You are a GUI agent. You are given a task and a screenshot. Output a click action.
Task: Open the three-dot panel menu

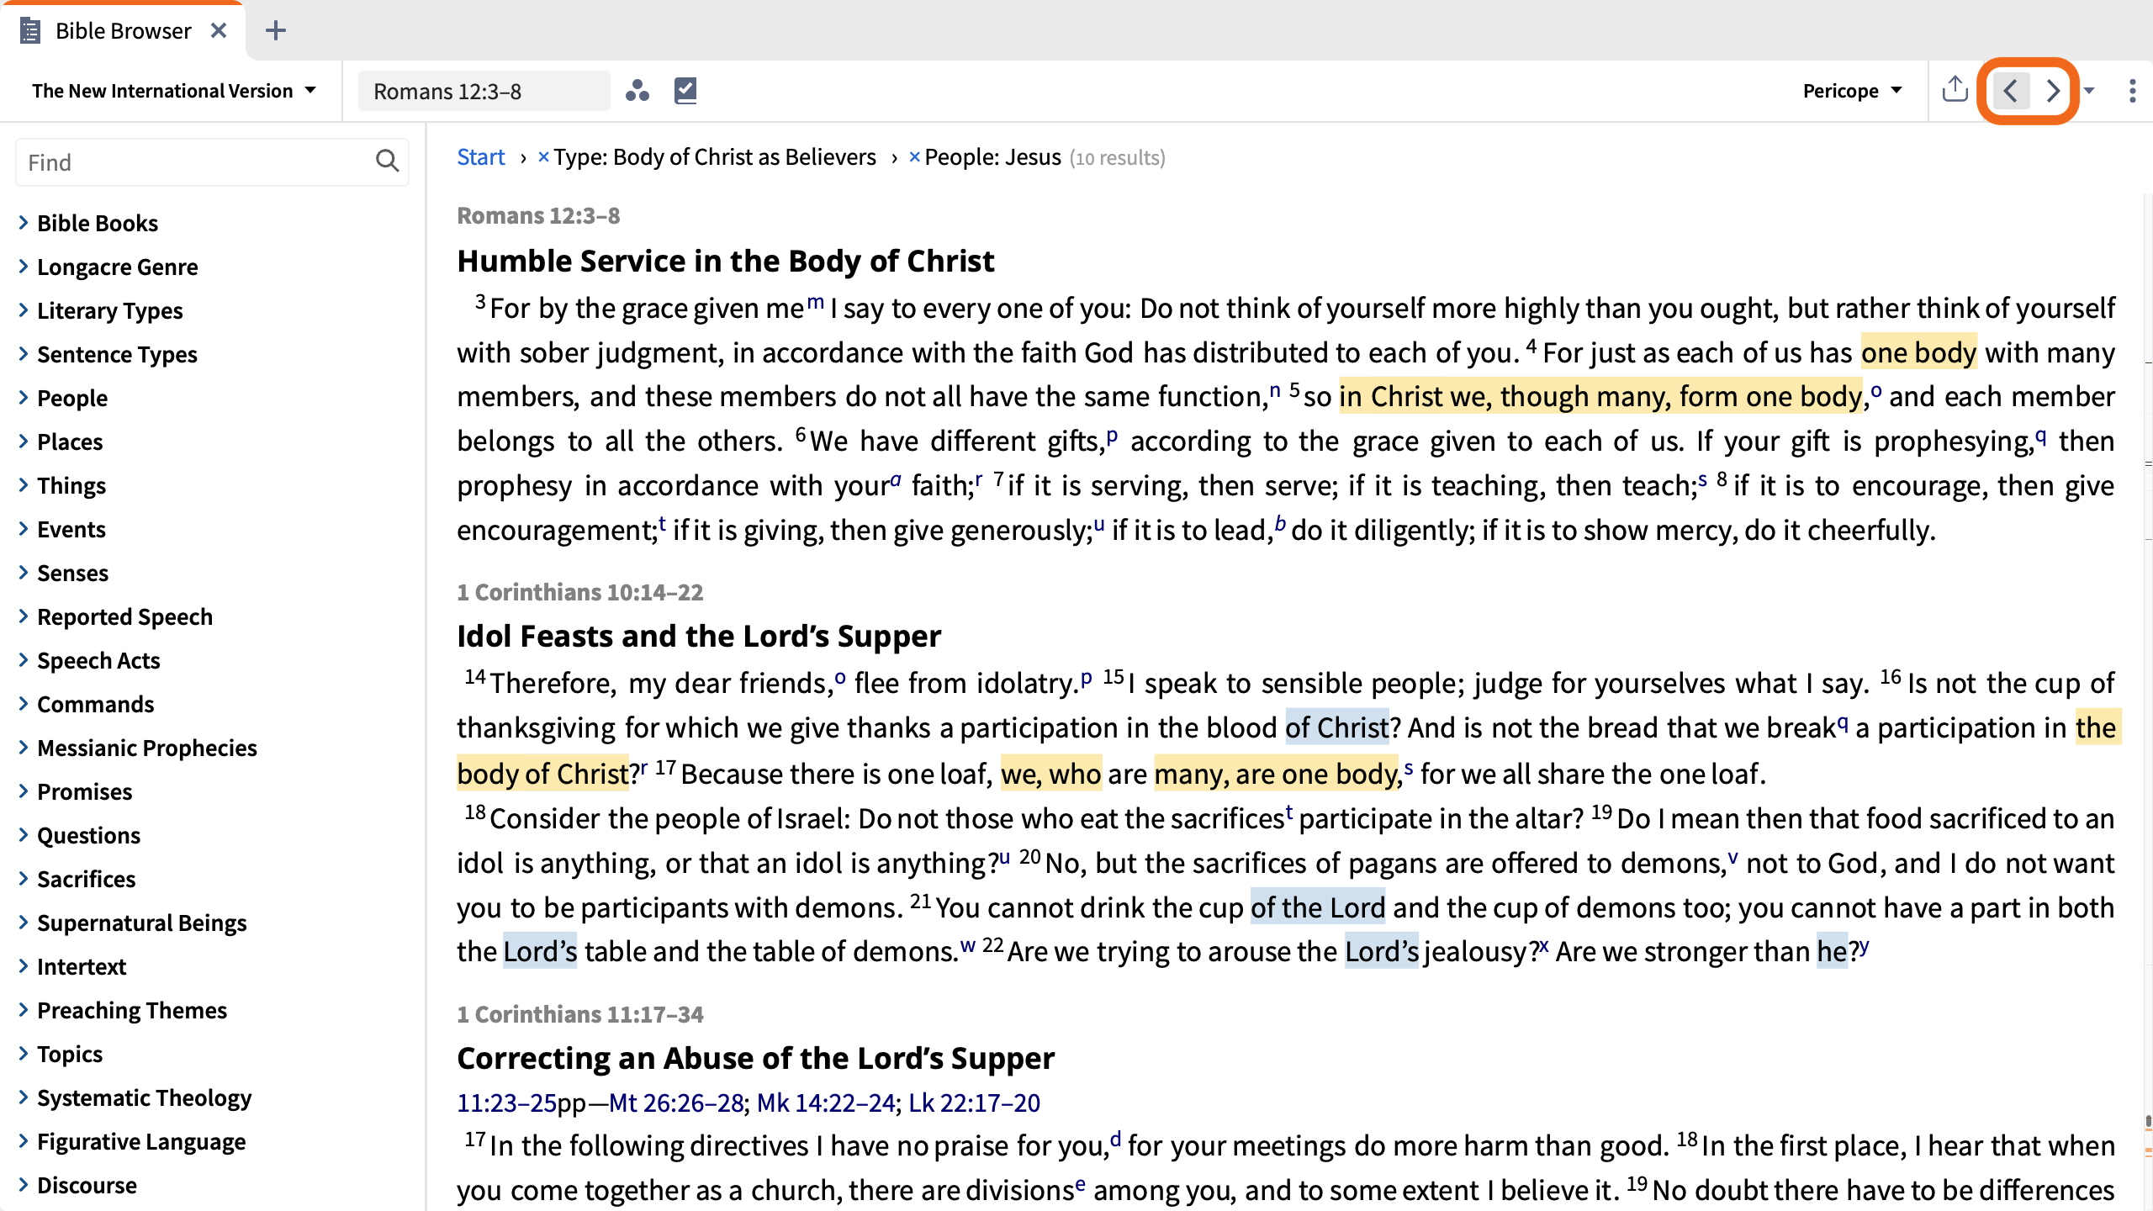click(x=2132, y=91)
